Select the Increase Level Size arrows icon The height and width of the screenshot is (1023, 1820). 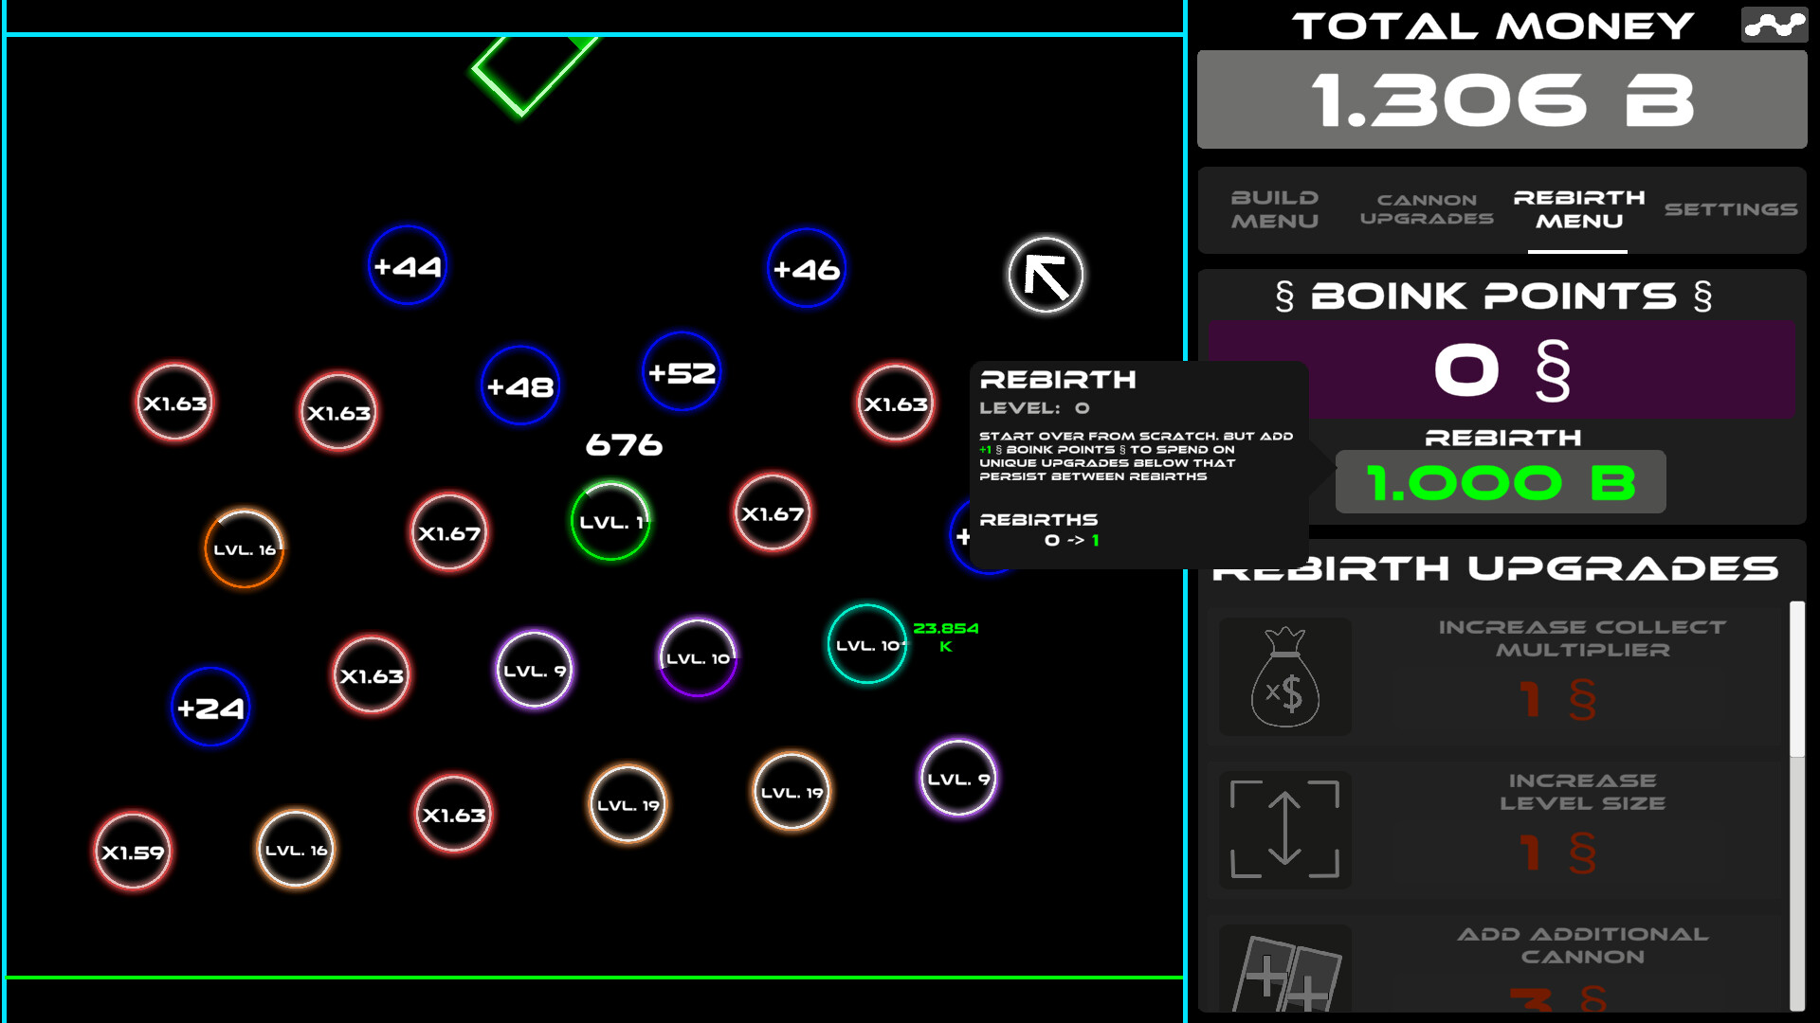pyautogui.click(x=1285, y=829)
